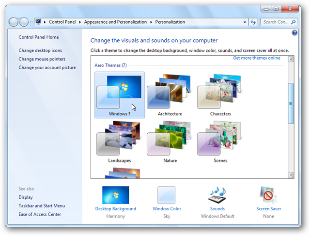Click Get more themes online

(257, 58)
